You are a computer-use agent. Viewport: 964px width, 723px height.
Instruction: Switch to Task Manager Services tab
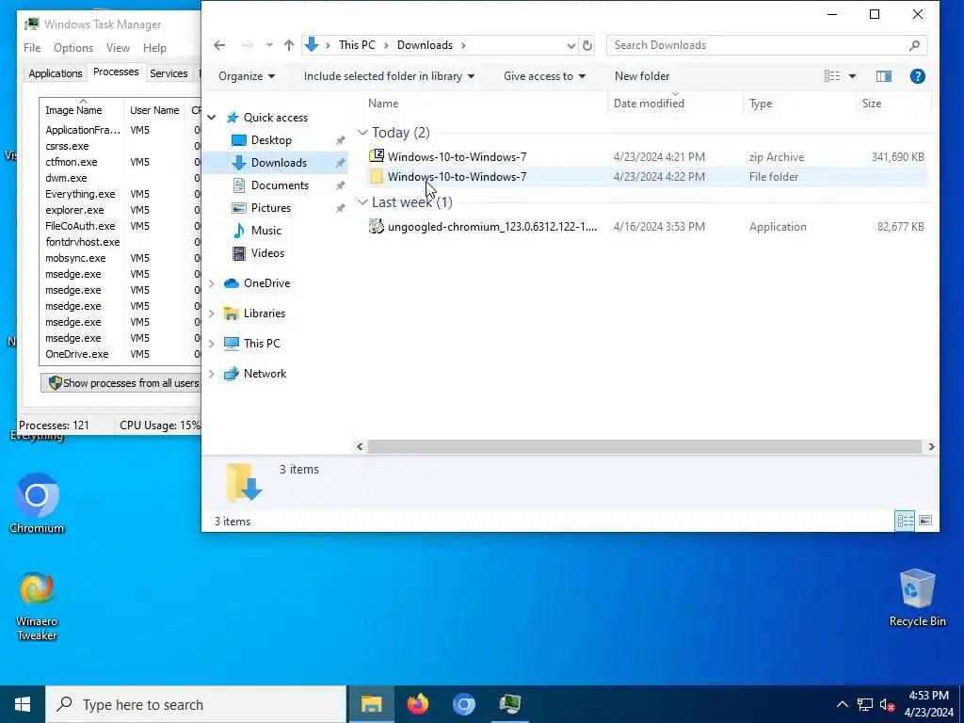click(x=169, y=73)
